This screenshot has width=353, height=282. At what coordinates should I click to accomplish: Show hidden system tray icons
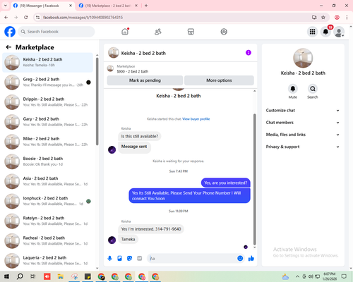(297, 276)
